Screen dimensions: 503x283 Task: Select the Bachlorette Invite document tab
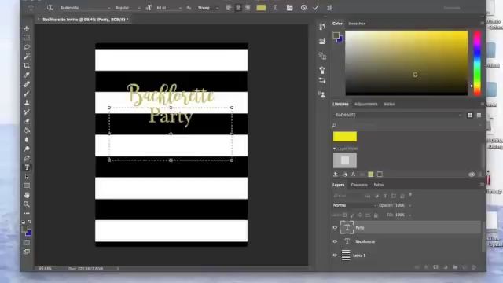(86, 20)
